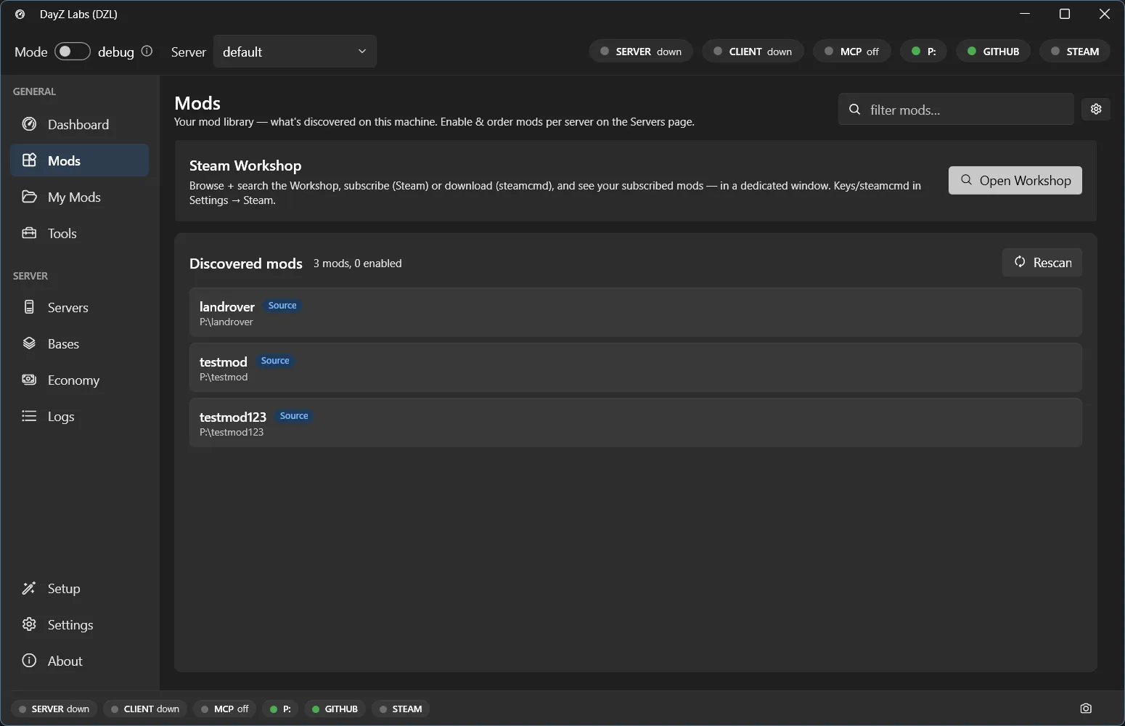Click the top P: drive status pill
Image resolution: width=1125 pixels, height=726 pixels.
pos(923,52)
